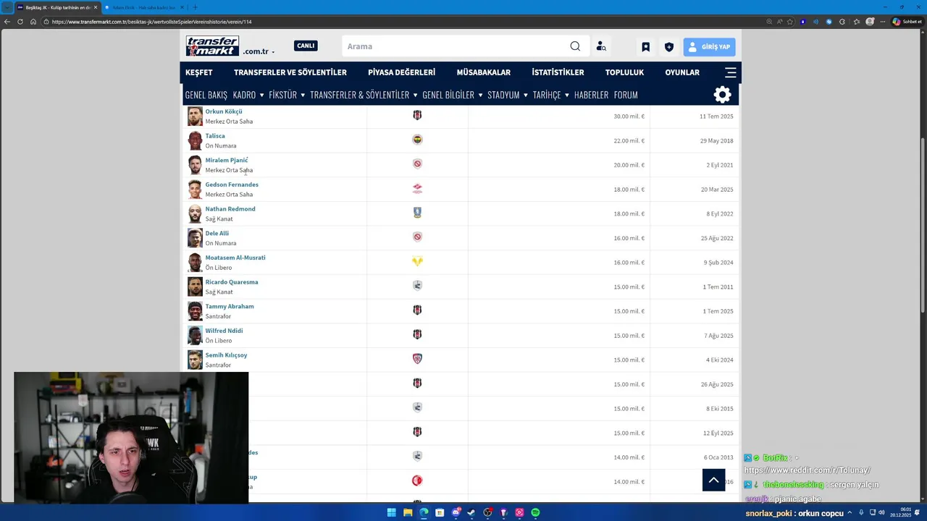The height and width of the screenshot is (521, 927).
Task: Open TRANSFERLER VE SÖYLENTİLER main menu
Action: pyautogui.click(x=290, y=72)
